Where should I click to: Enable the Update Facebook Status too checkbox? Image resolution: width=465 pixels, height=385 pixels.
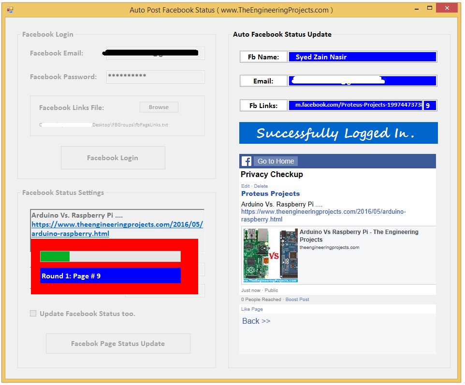(x=33, y=314)
